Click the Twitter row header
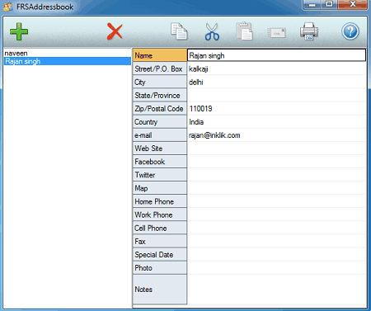The height and width of the screenshot is (311, 371). (160, 175)
